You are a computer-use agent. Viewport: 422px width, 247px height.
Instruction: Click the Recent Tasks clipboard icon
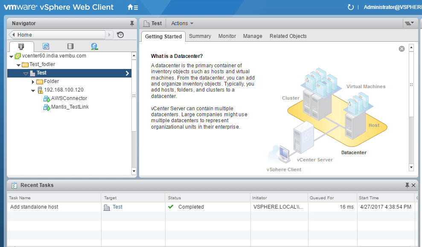(x=14, y=185)
